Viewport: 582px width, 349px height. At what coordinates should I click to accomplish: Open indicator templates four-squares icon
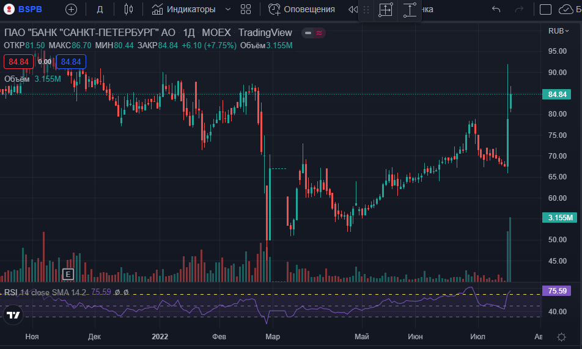[246, 9]
